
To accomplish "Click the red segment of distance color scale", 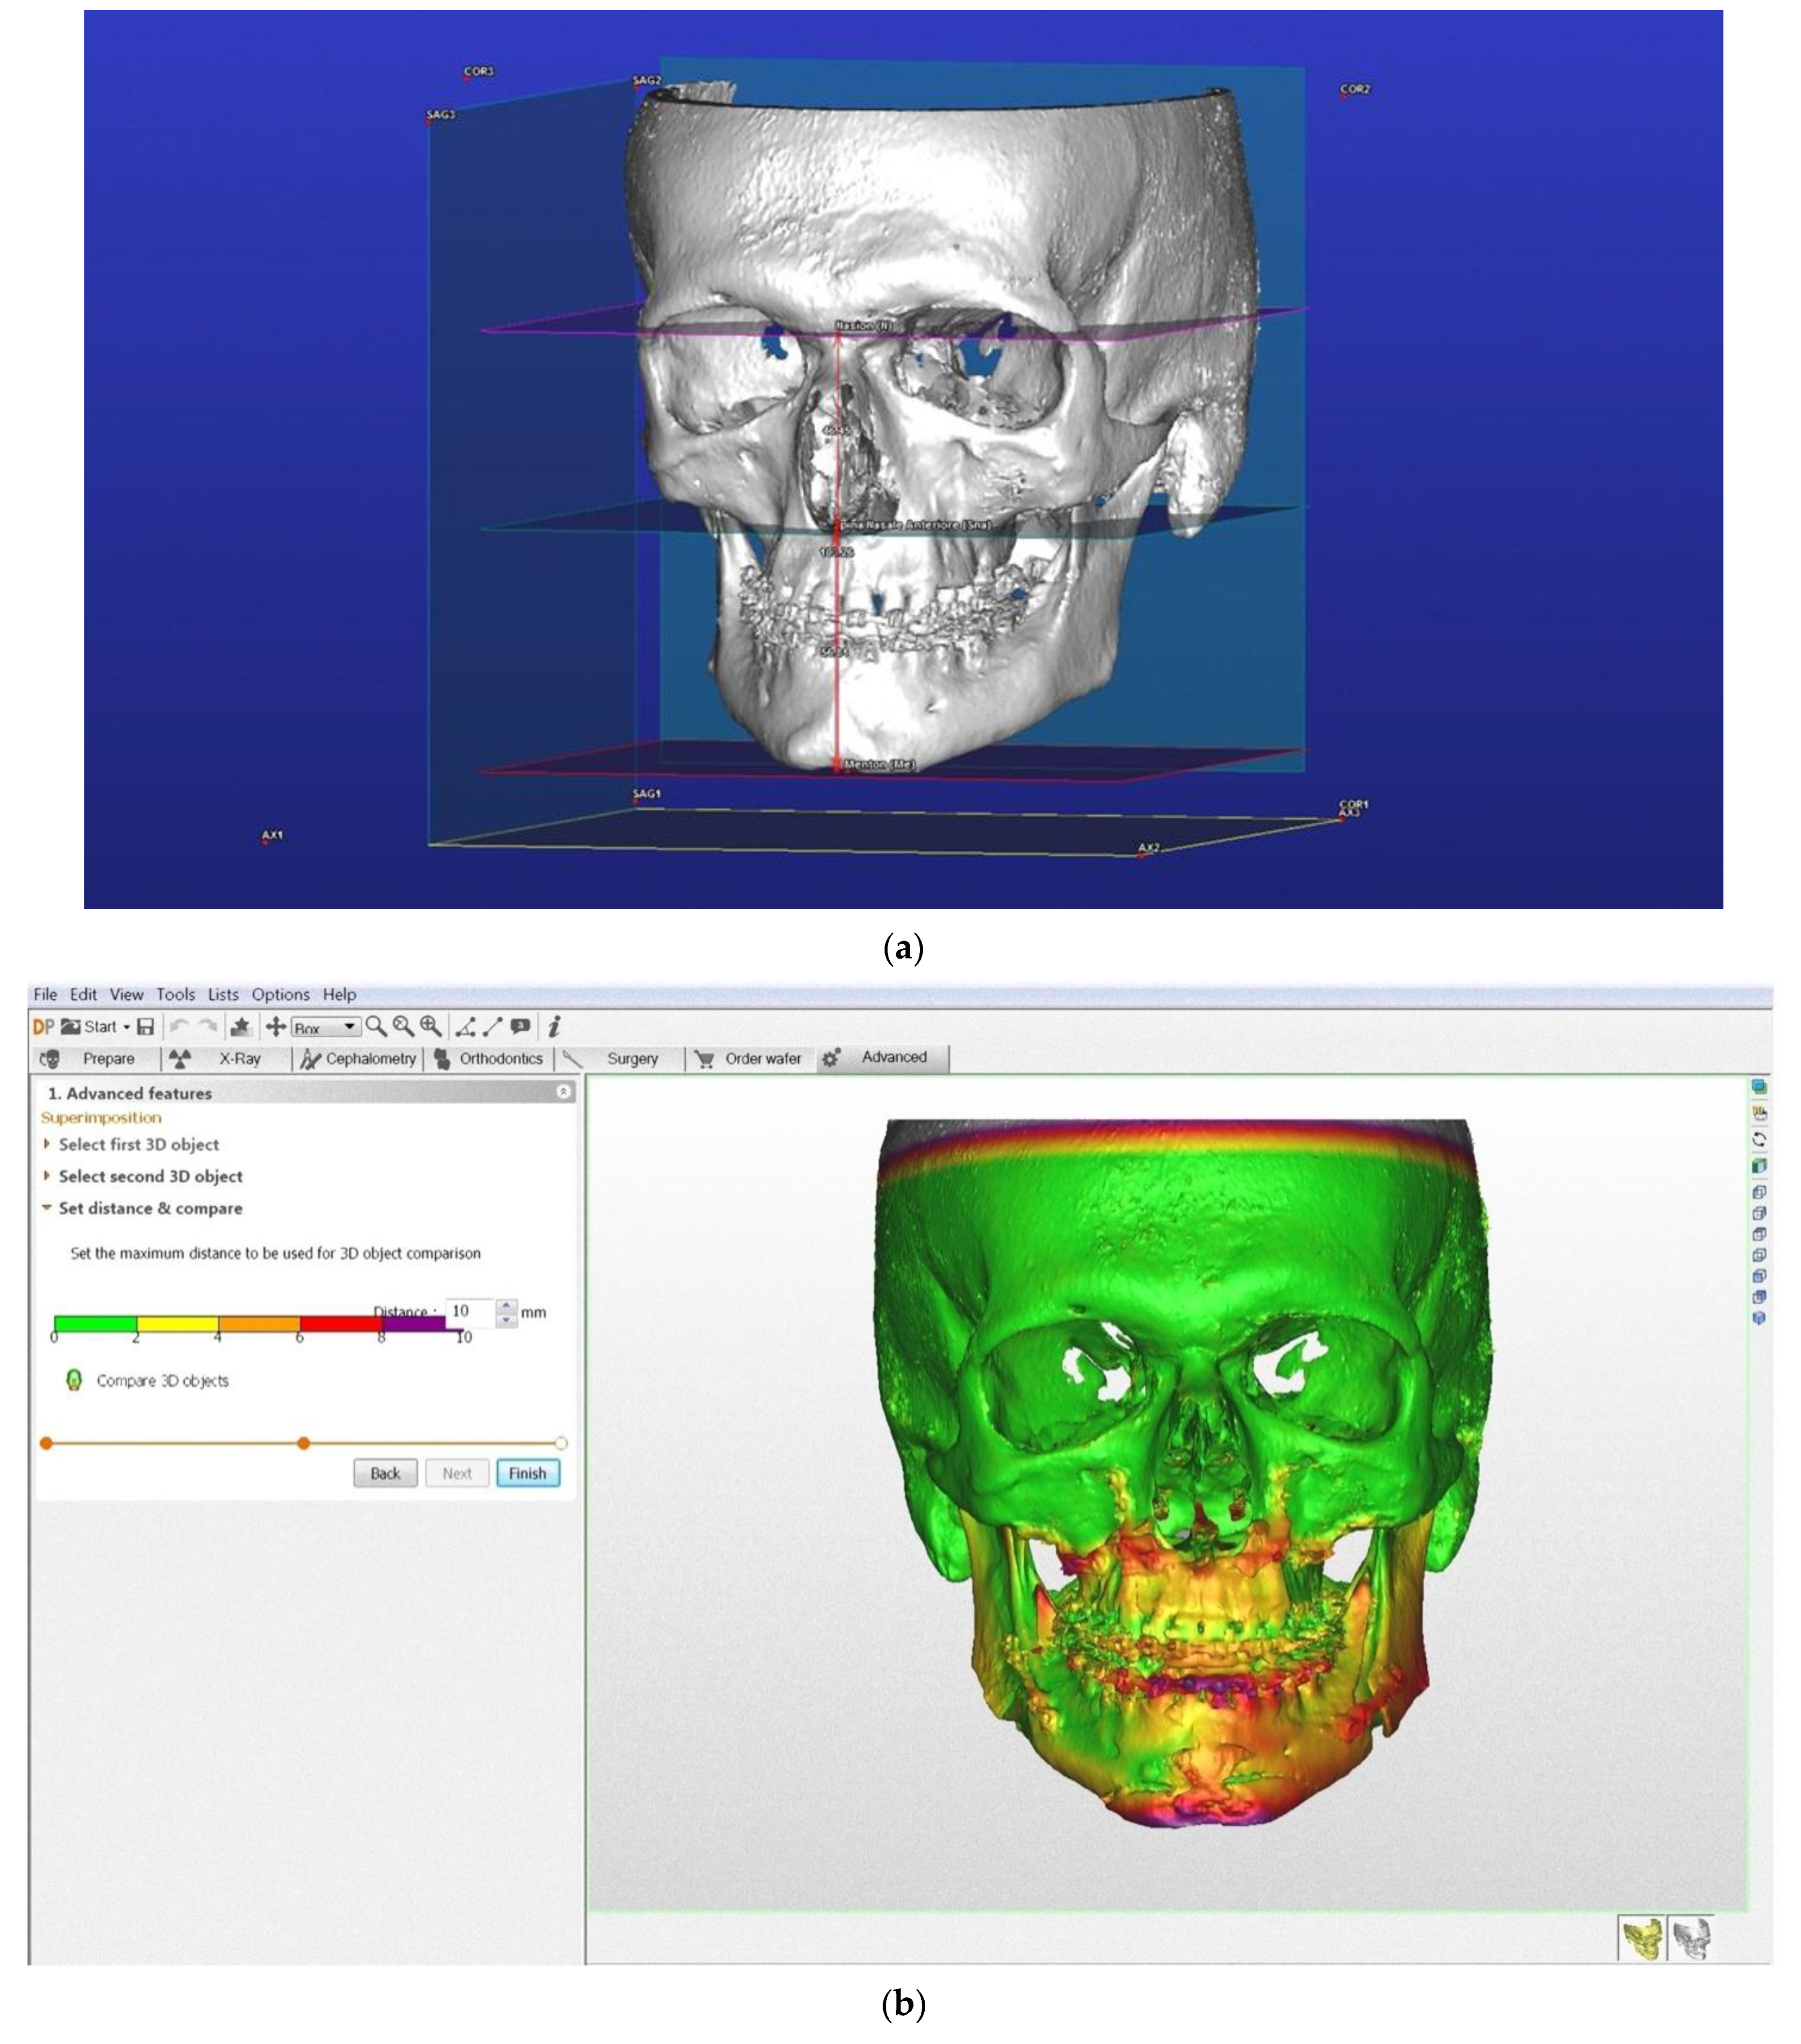I will coord(340,1324).
